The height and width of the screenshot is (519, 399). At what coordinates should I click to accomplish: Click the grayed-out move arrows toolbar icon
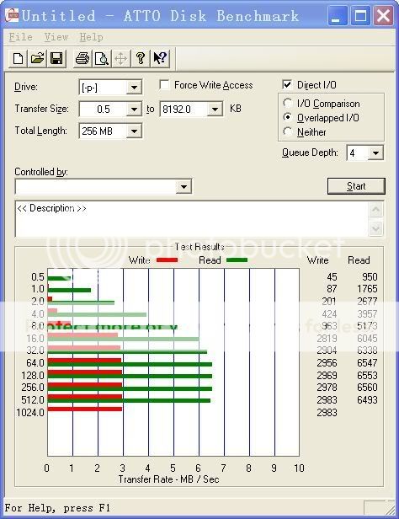tap(121, 59)
